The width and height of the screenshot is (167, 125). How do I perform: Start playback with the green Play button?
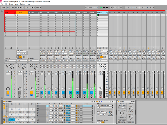(x=101, y=7)
